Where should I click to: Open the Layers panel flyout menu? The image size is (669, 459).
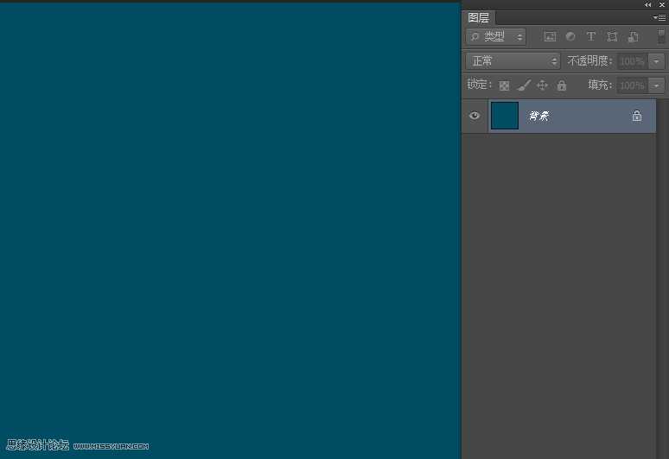659,17
